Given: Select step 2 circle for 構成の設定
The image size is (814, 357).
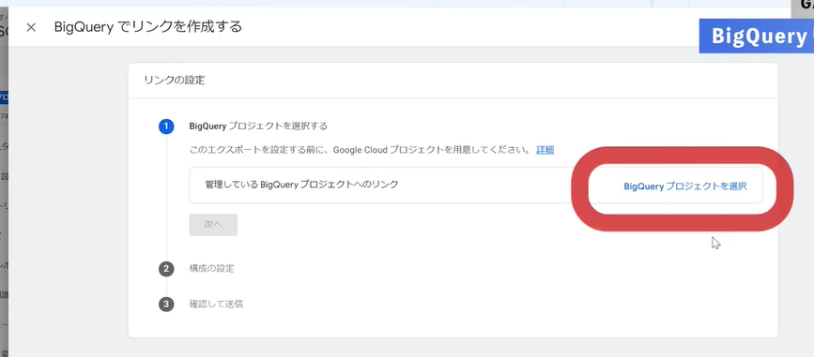Looking at the screenshot, I should (166, 269).
